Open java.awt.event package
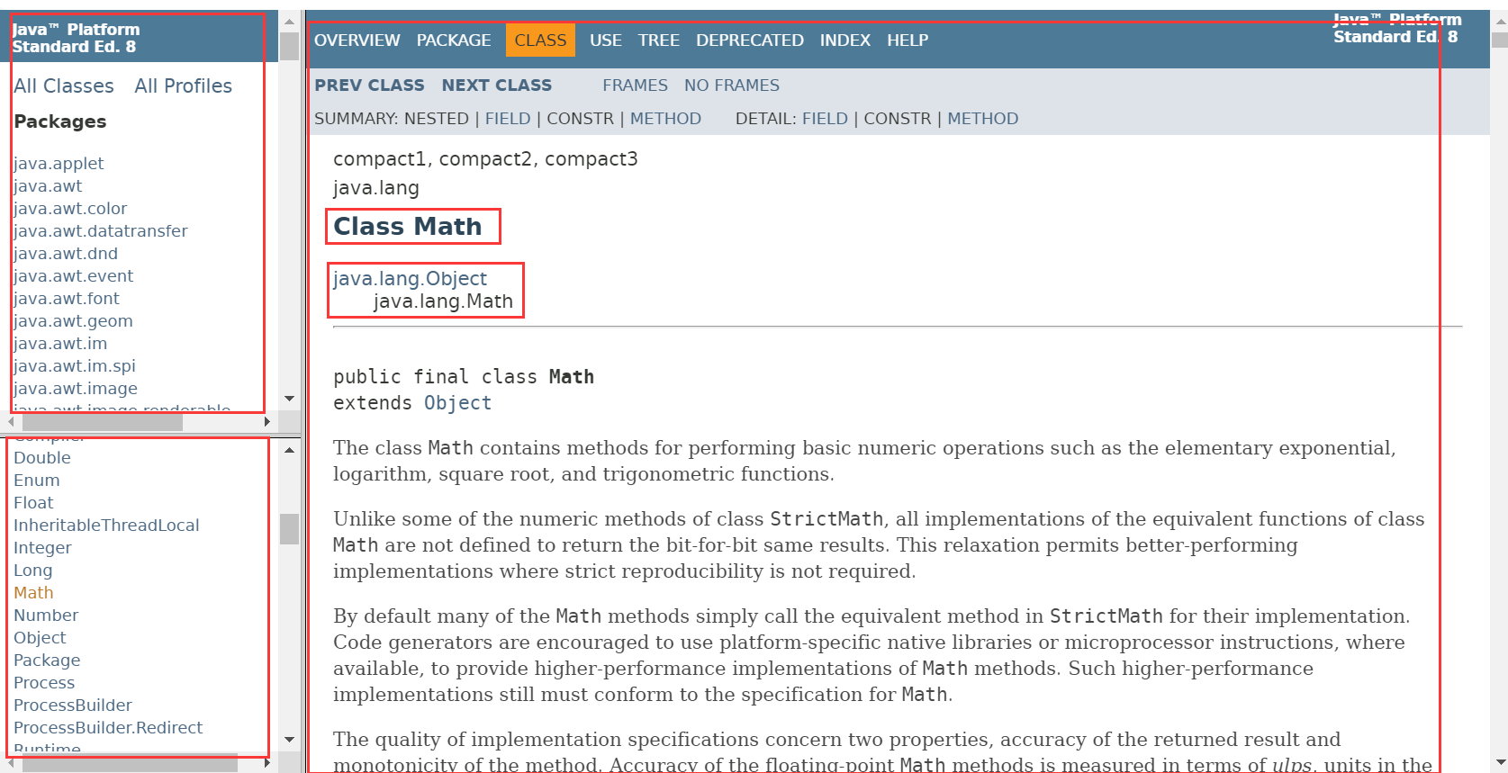The height and width of the screenshot is (773, 1508). click(x=73, y=276)
